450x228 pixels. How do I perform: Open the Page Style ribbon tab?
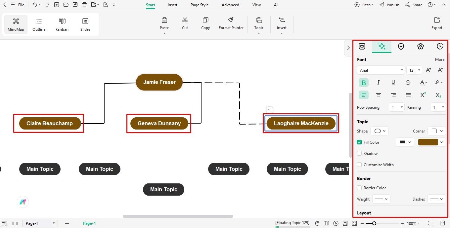(200, 5)
